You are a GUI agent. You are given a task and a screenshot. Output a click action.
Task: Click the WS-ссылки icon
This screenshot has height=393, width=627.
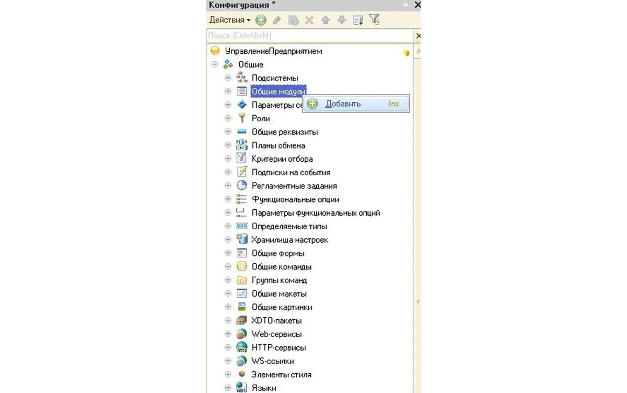point(241,361)
